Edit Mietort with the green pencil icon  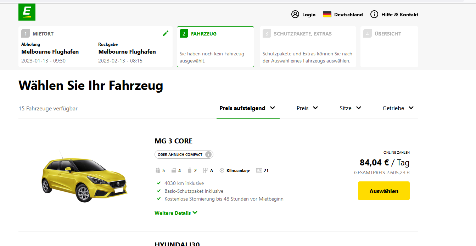pyautogui.click(x=166, y=33)
